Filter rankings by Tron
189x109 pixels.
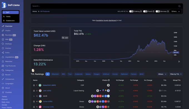70,74
